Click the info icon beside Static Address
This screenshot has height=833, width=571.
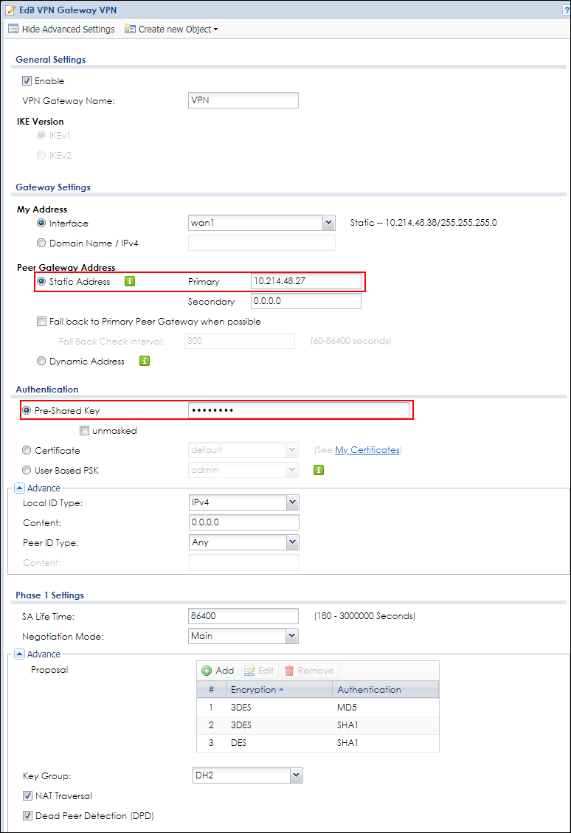tap(130, 281)
